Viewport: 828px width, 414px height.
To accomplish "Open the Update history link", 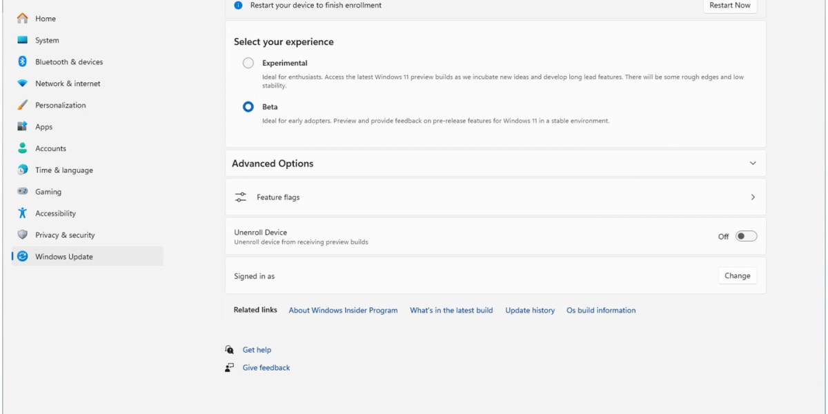I will coord(530,310).
